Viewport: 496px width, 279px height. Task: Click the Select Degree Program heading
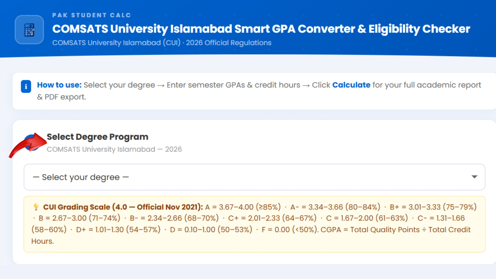pos(98,137)
